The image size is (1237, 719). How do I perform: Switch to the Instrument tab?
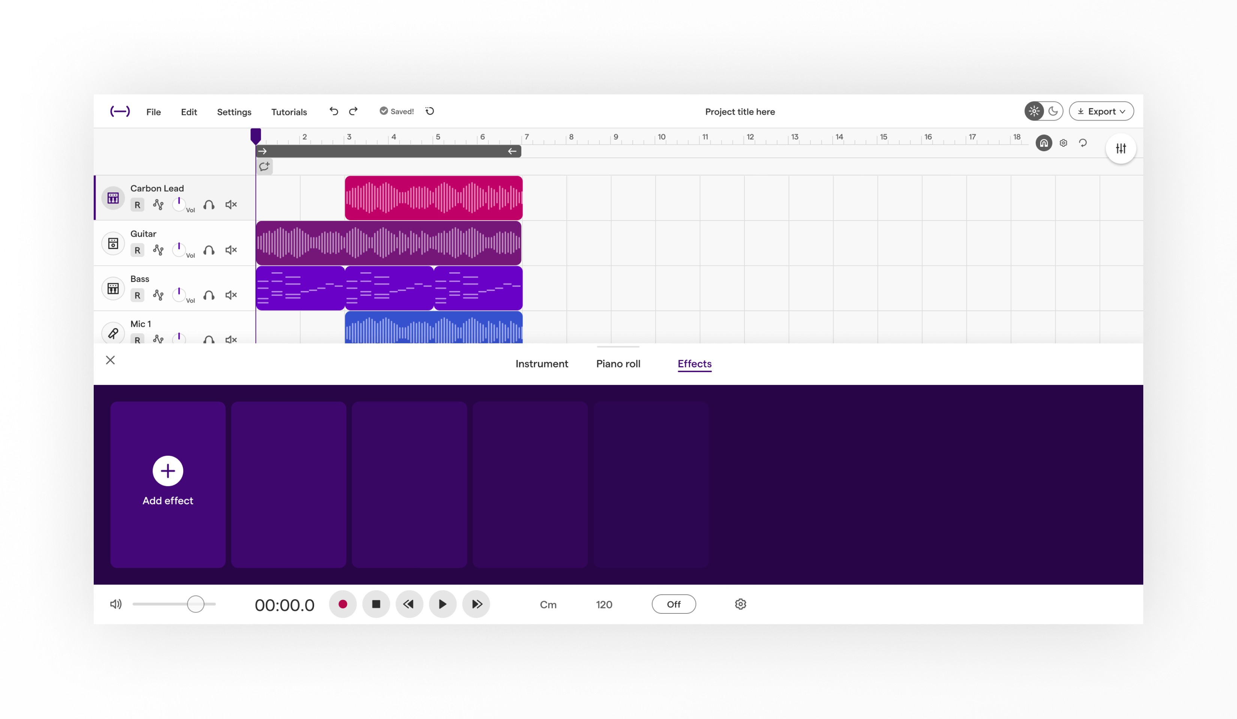click(x=542, y=363)
